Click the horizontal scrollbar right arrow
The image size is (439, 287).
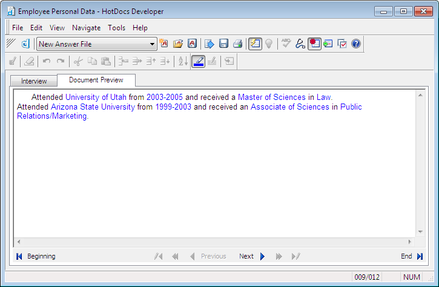pos(410,242)
